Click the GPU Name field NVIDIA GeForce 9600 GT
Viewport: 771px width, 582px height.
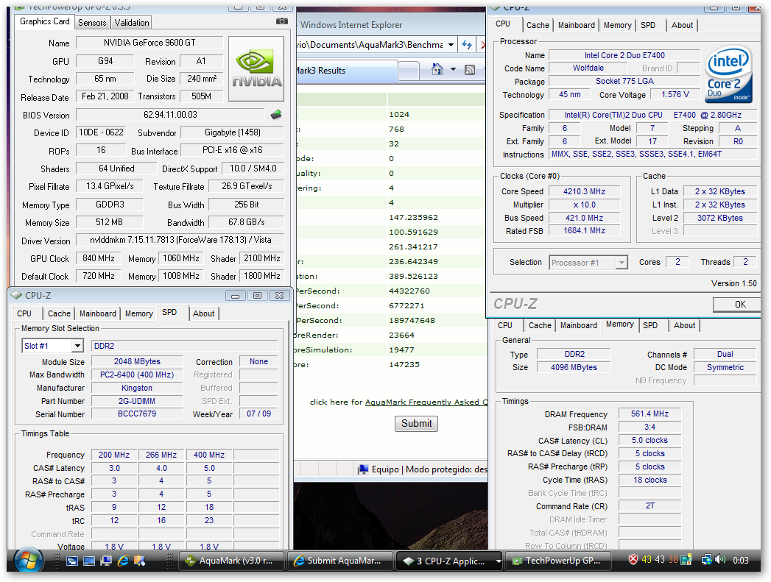pos(149,43)
